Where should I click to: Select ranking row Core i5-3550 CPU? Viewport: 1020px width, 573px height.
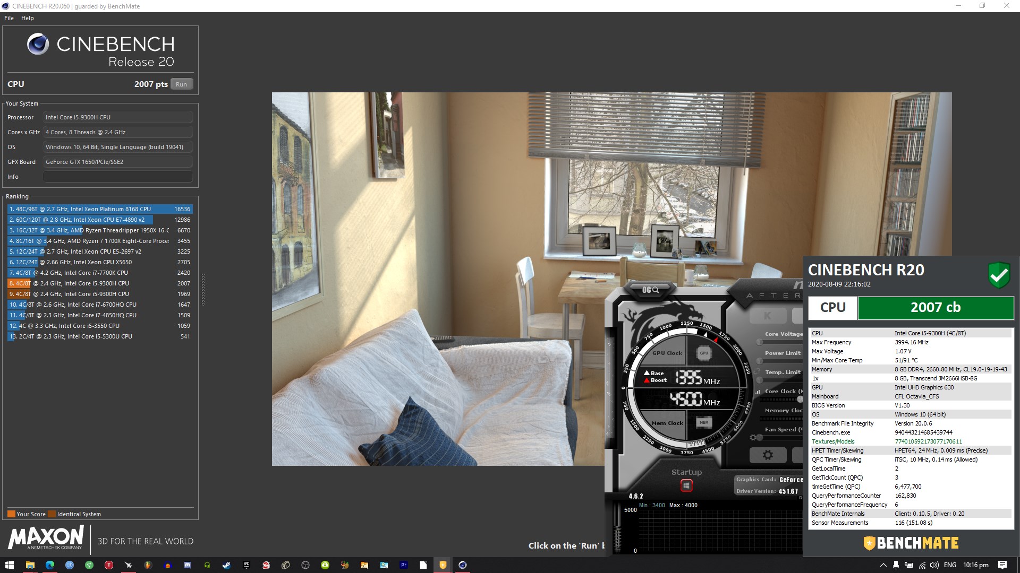pos(100,326)
